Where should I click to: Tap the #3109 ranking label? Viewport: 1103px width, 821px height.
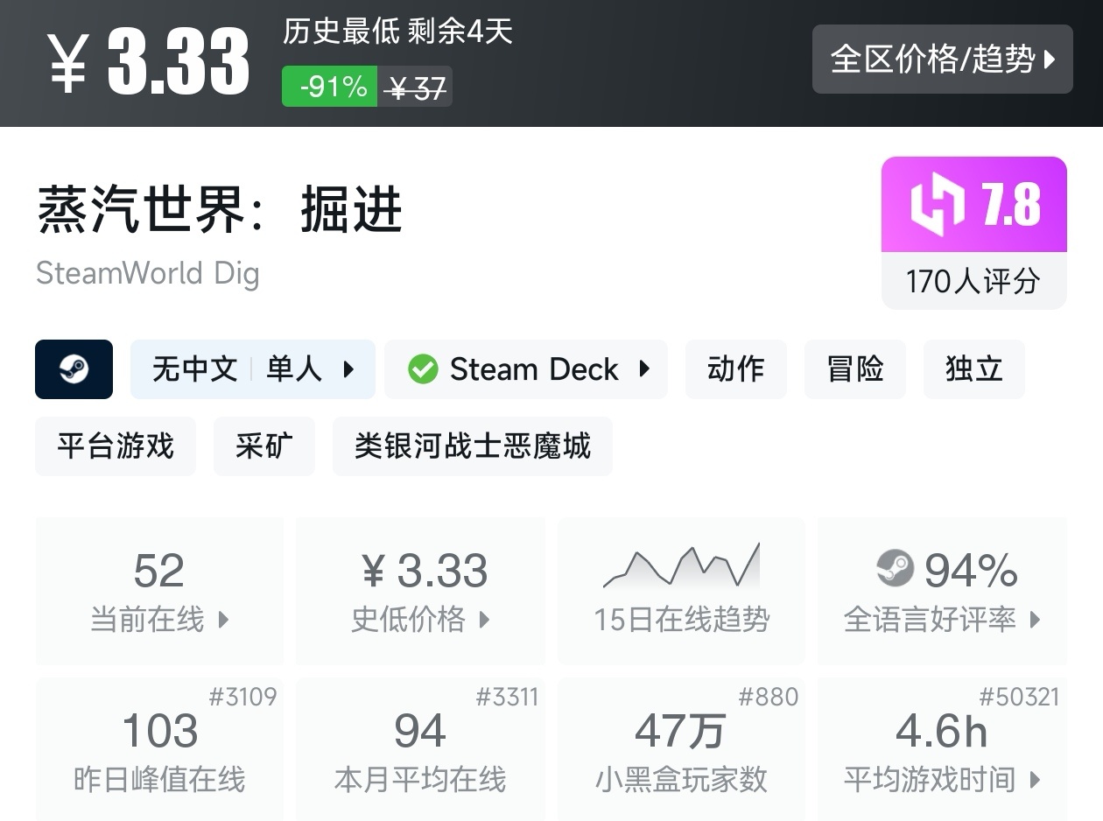point(243,697)
